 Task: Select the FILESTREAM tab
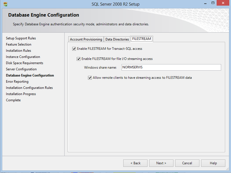[142, 39]
